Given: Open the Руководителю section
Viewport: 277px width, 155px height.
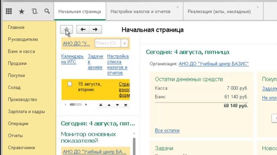Looking at the screenshot, I should pyautogui.click(x=23, y=39).
